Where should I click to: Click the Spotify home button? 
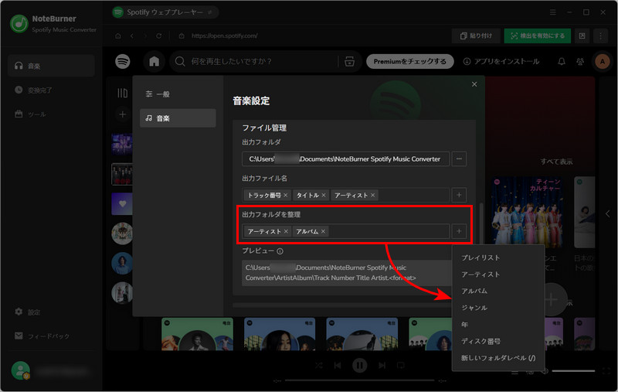[x=154, y=62]
